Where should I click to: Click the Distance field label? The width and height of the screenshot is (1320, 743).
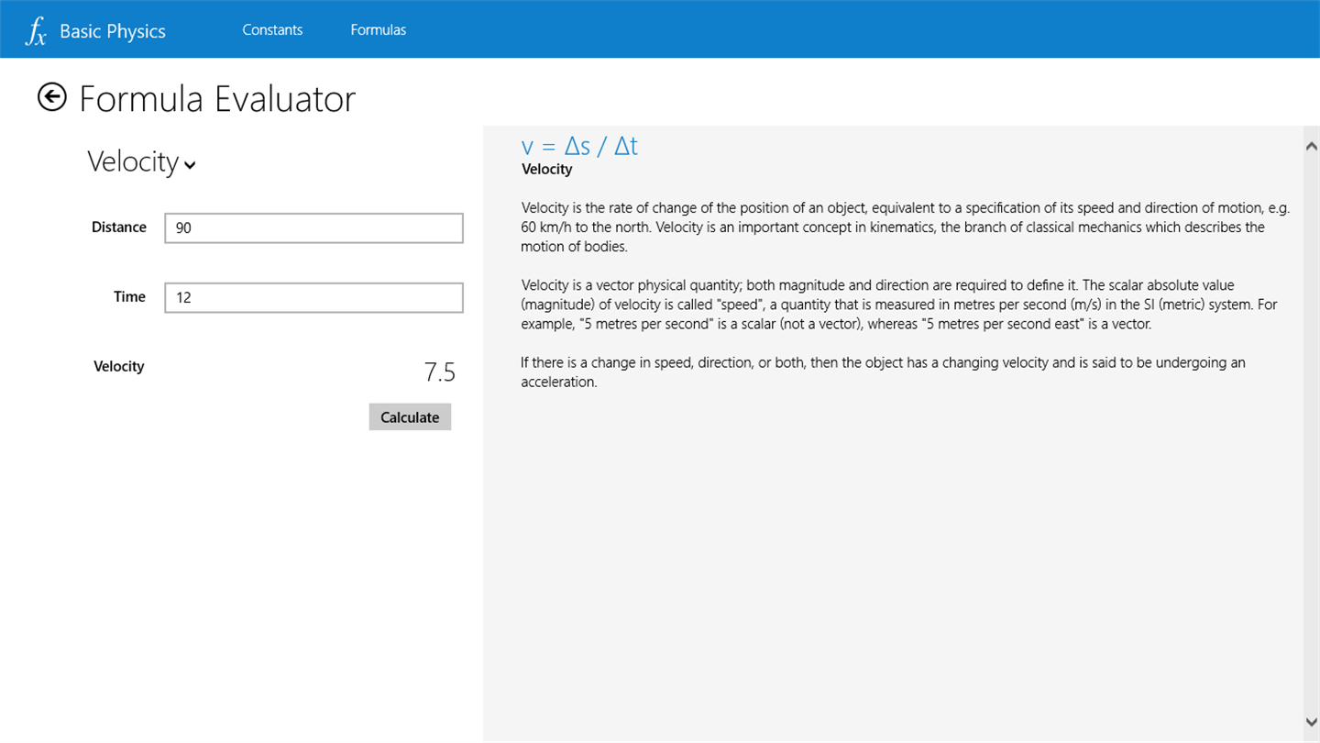click(119, 227)
